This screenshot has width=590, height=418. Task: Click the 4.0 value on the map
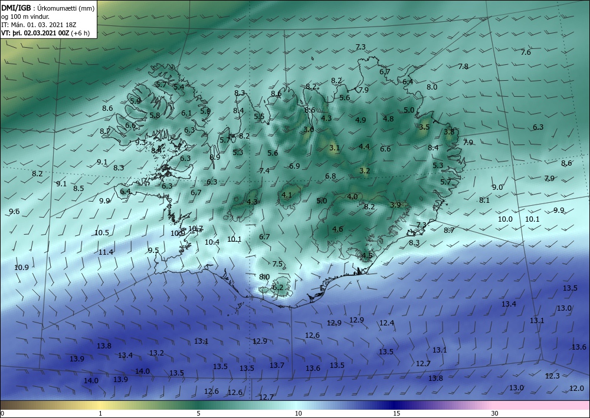353,196
